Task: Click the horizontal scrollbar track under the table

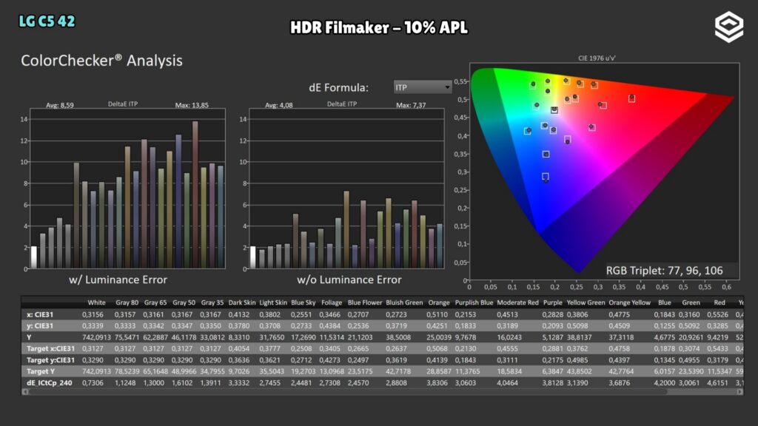Action: [x=382, y=392]
